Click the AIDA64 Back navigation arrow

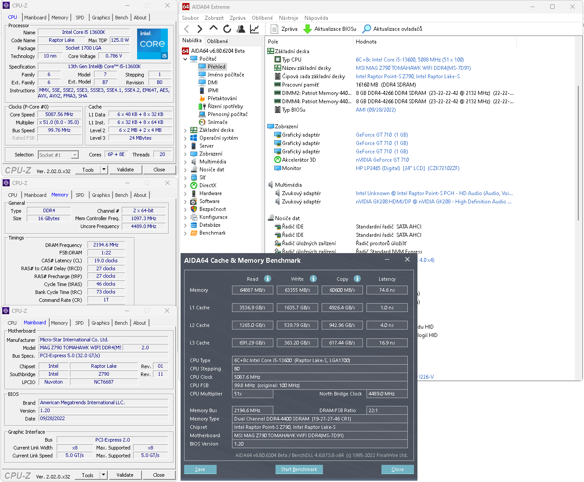(187, 29)
